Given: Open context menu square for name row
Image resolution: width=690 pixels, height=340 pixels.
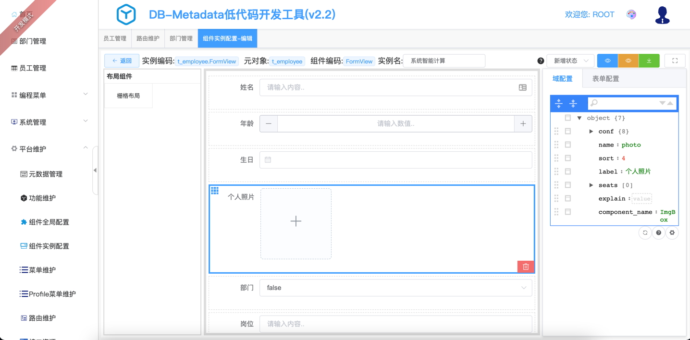Looking at the screenshot, I should click(x=568, y=145).
